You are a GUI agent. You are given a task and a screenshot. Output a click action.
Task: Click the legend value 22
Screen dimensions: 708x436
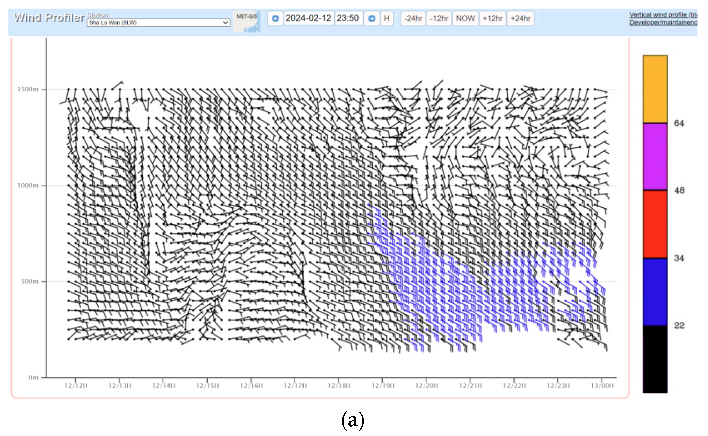point(679,326)
